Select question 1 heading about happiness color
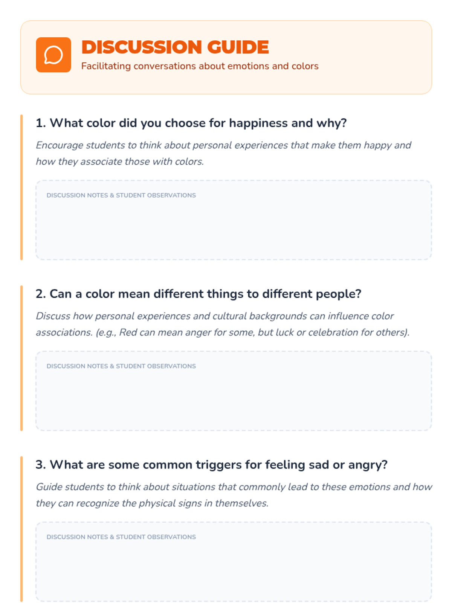 click(x=191, y=123)
